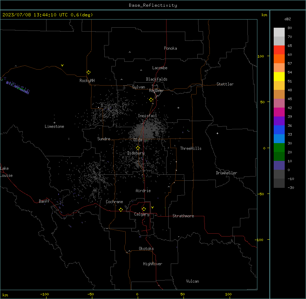Select the white plus marker north of Drumheller
The image size is (306, 299).
217,133
